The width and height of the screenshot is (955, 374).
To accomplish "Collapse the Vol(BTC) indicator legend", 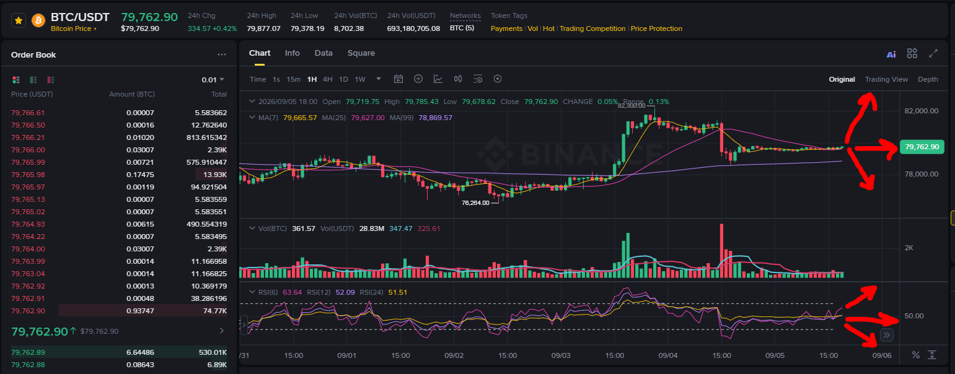I will 252,228.
